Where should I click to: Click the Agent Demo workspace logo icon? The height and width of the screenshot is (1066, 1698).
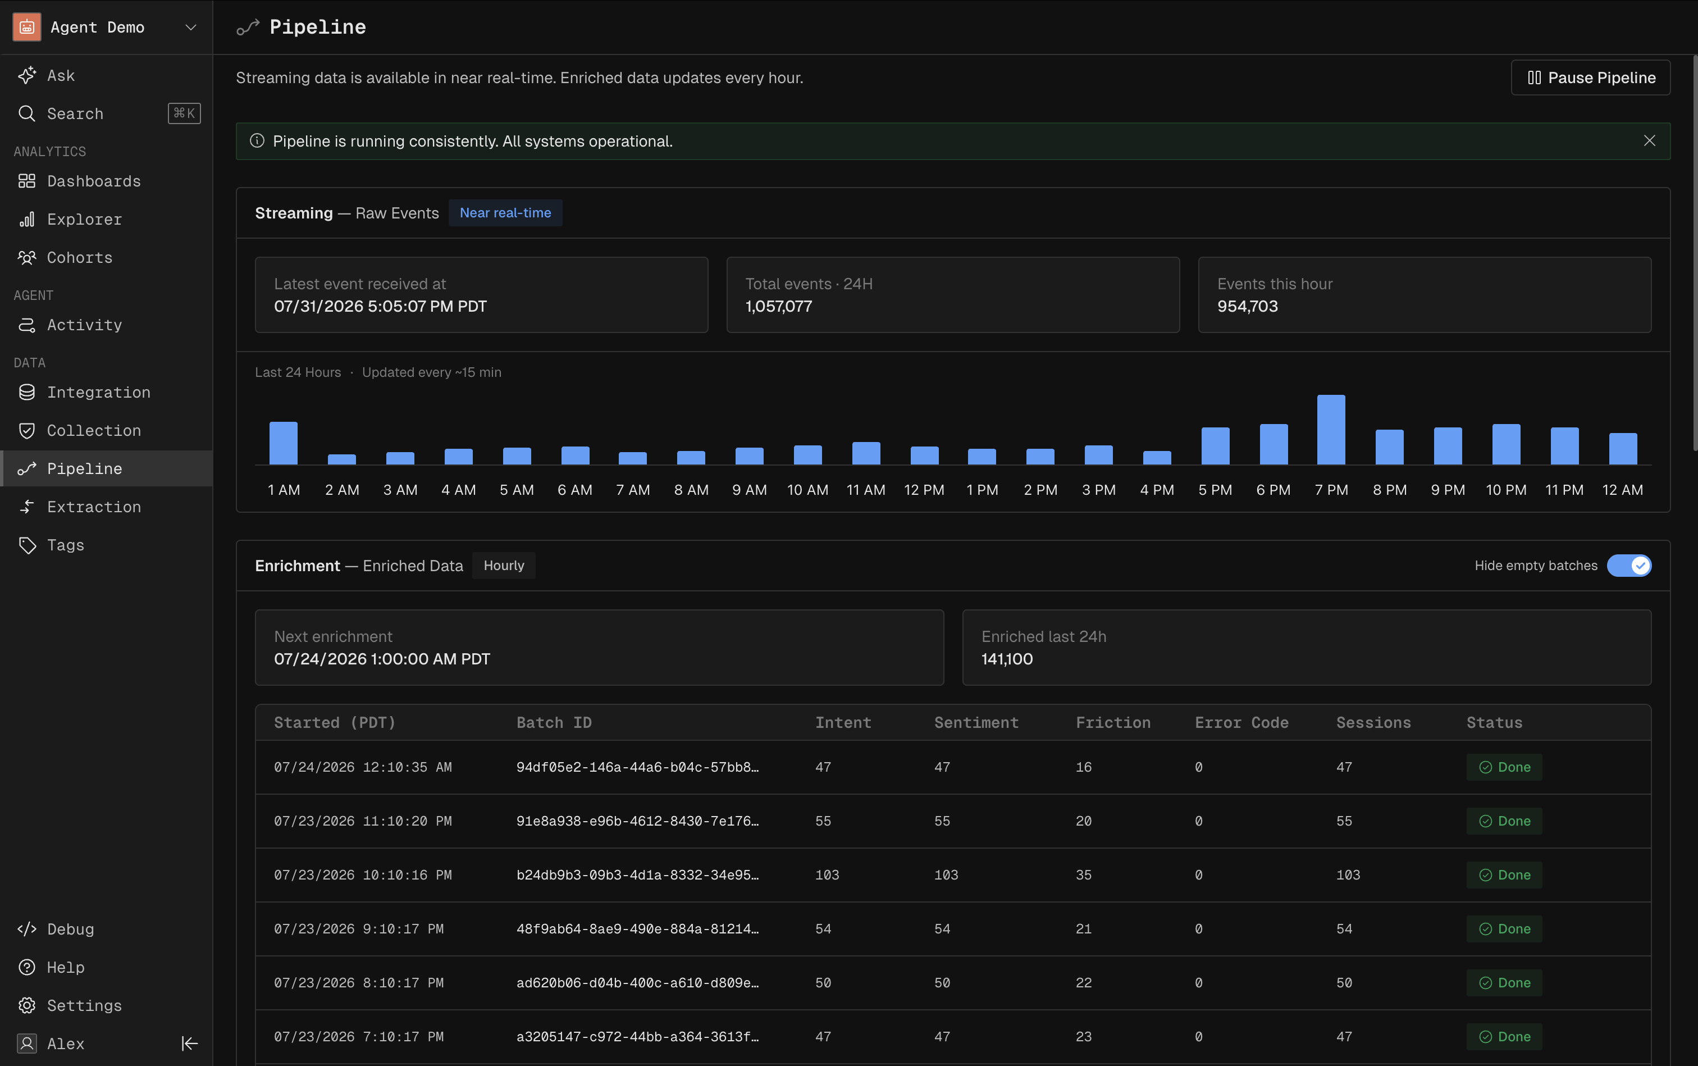pyautogui.click(x=27, y=28)
